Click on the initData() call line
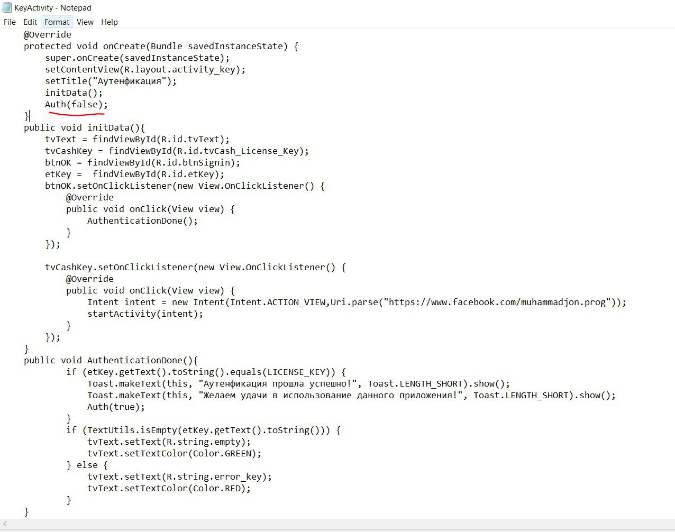This screenshot has height=532, width=675. [74, 93]
